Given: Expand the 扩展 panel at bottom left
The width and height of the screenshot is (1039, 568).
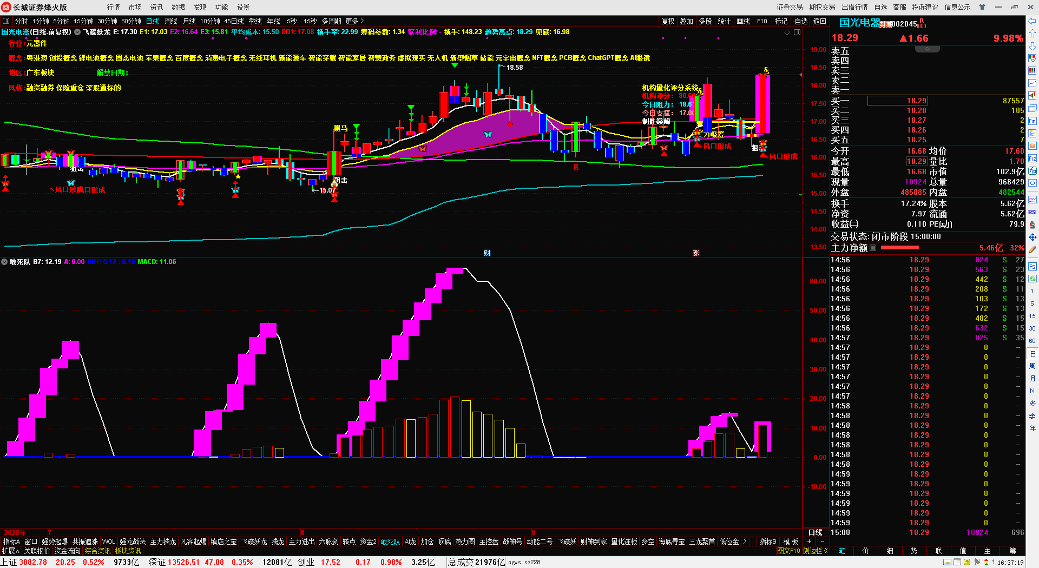Looking at the screenshot, I should click(10, 551).
